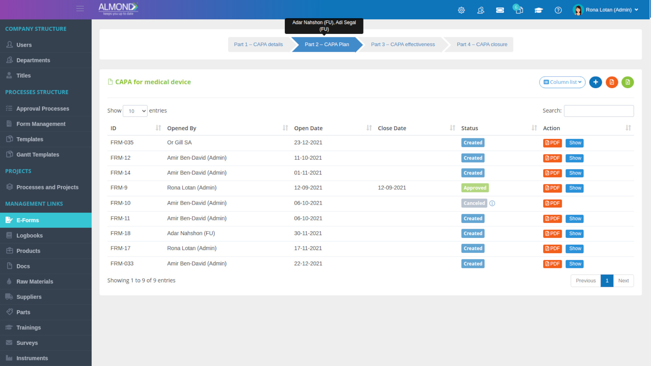Show the FRM-18 form
Viewport: 651px width, 366px height.
[575, 233]
